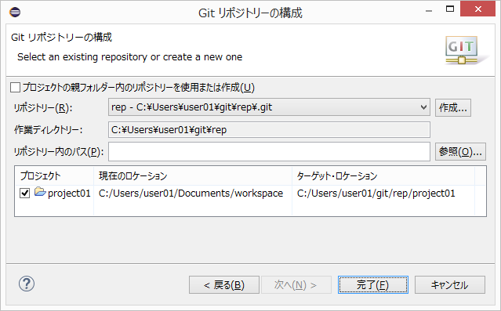Click the C:/Users/user01/Documents/workspace cell
This screenshot has height=311, width=501.
(191, 193)
